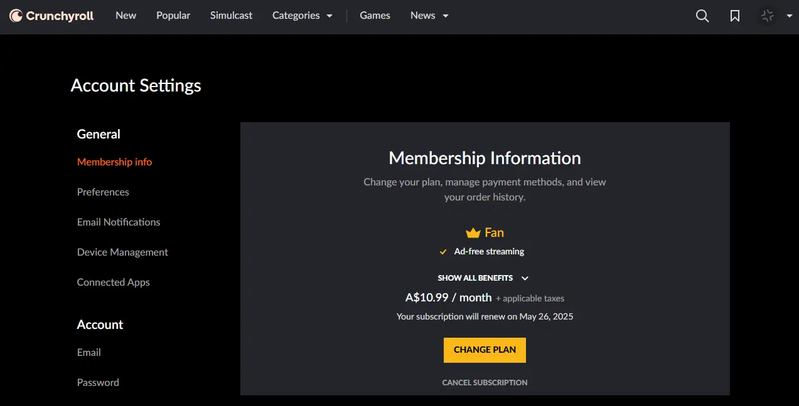
Task: Open Password settings under Account
Action: pyautogui.click(x=98, y=382)
